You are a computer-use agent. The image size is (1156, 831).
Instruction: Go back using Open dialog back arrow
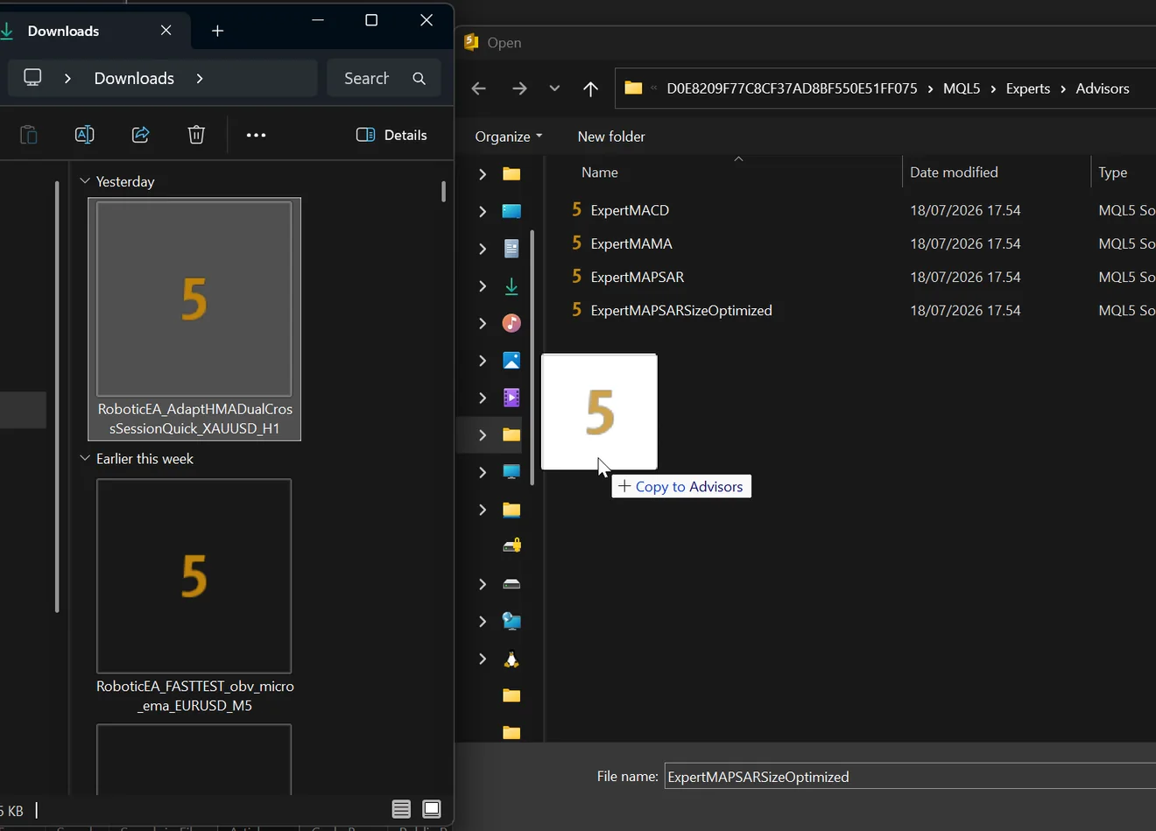point(478,88)
